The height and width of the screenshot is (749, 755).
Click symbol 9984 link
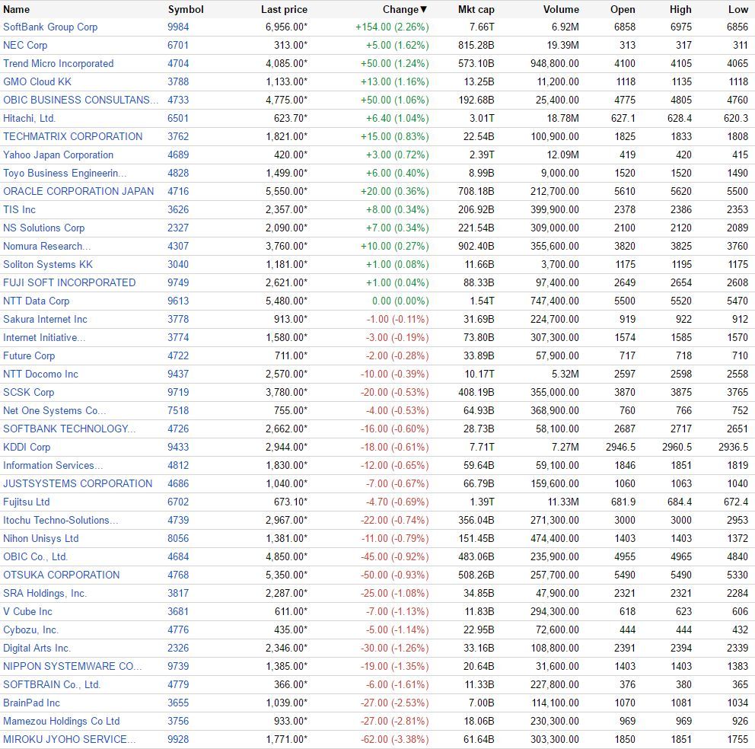point(178,27)
